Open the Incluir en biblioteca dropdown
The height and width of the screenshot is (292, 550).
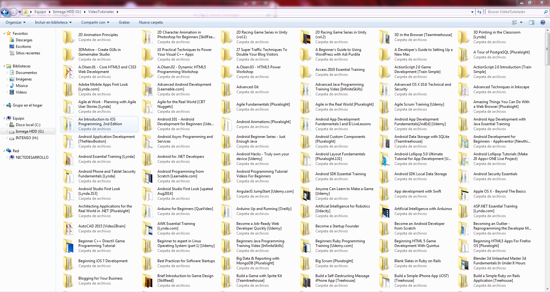point(53,22)
